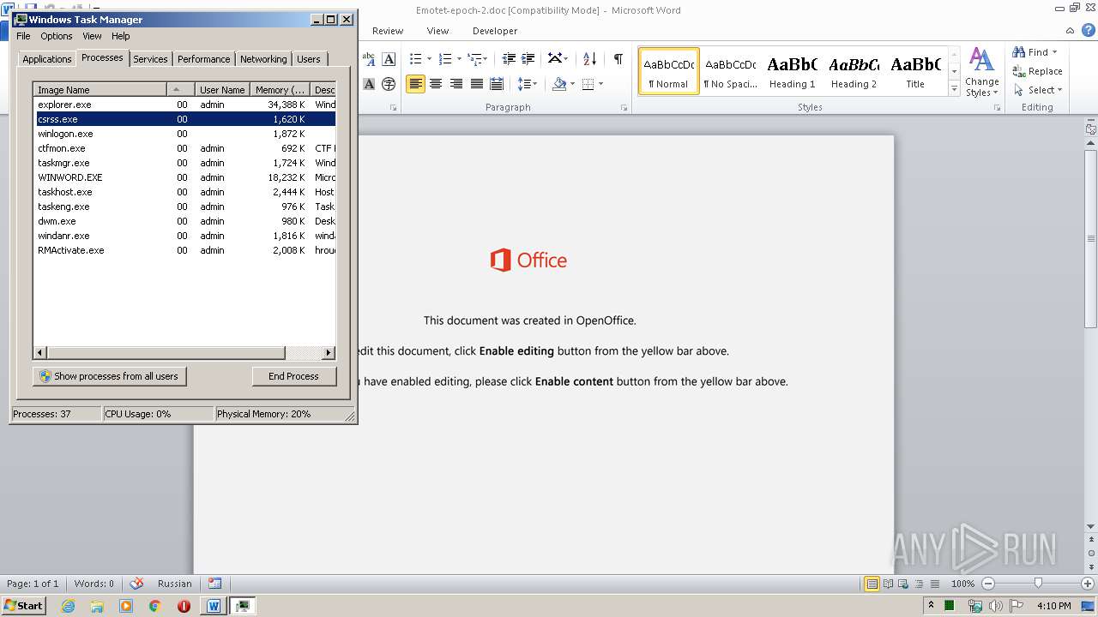
Task: Open the Select dropdown in Editing
Action: pyautogui.click(x=1038, y=90)
